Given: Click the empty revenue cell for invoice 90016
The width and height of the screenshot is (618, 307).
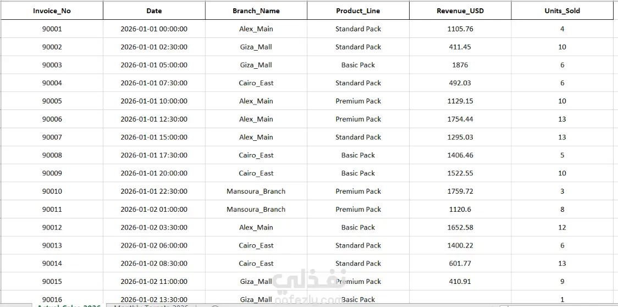Looking at the screenshot, I should point(460,298).
